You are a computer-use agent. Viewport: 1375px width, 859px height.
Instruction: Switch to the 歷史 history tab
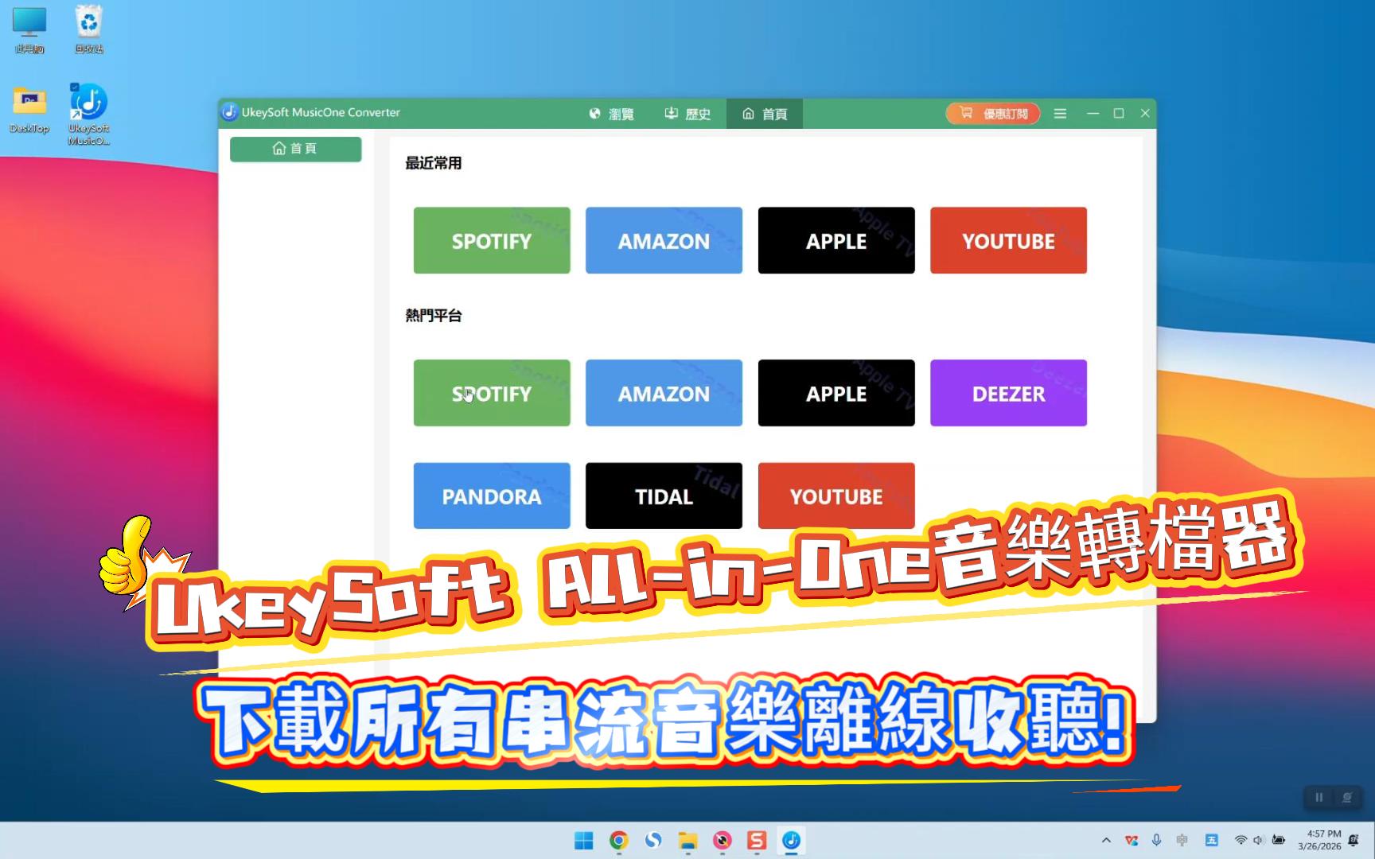[x=687, y=114]
